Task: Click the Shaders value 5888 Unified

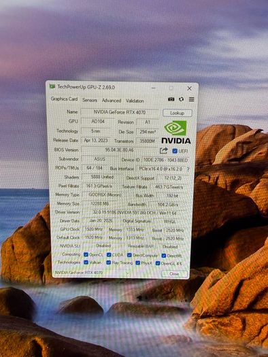Action: tap(102, 177)
